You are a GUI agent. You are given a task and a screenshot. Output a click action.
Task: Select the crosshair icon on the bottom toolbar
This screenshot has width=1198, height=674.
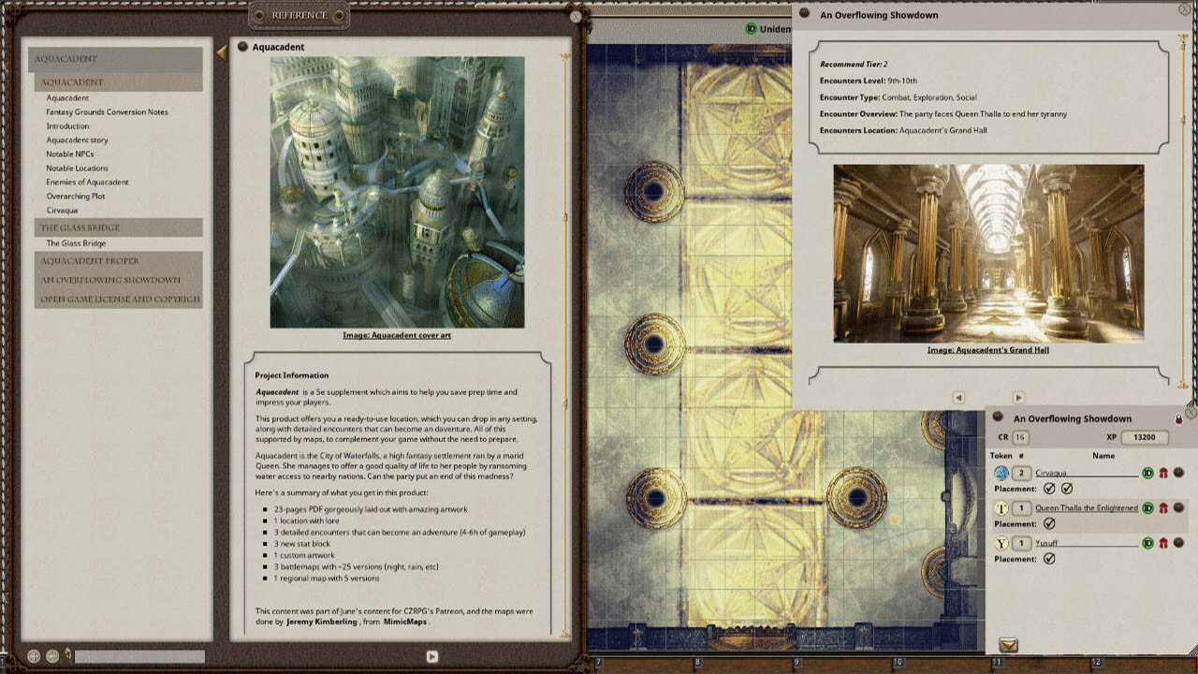(34, 657)
